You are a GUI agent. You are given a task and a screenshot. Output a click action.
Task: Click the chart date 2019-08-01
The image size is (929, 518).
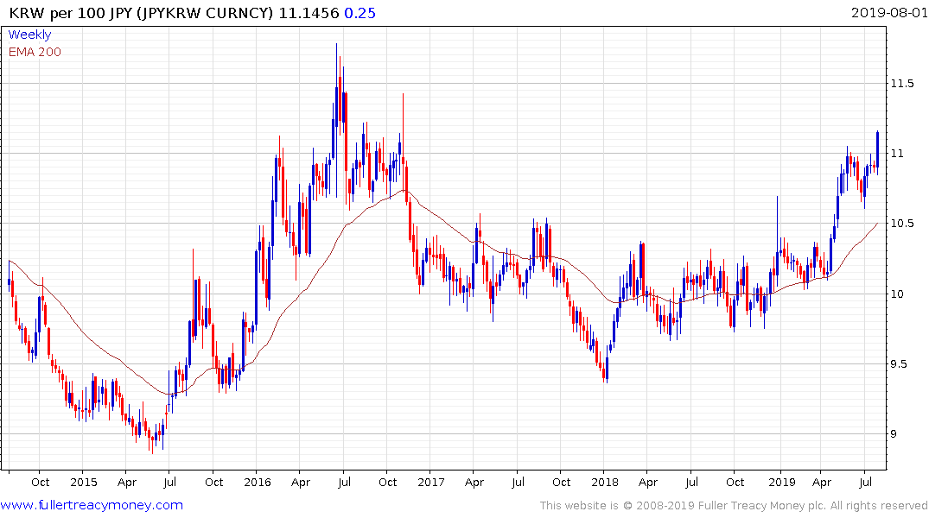(x=888, y=12)
